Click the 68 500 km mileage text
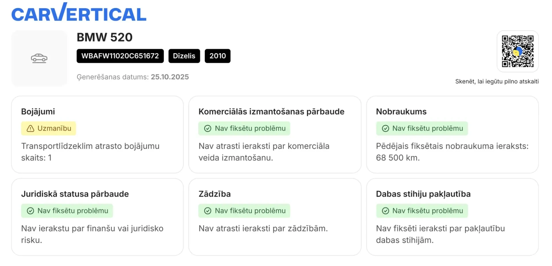Screen dimensions: 552x266 [398, 158]
